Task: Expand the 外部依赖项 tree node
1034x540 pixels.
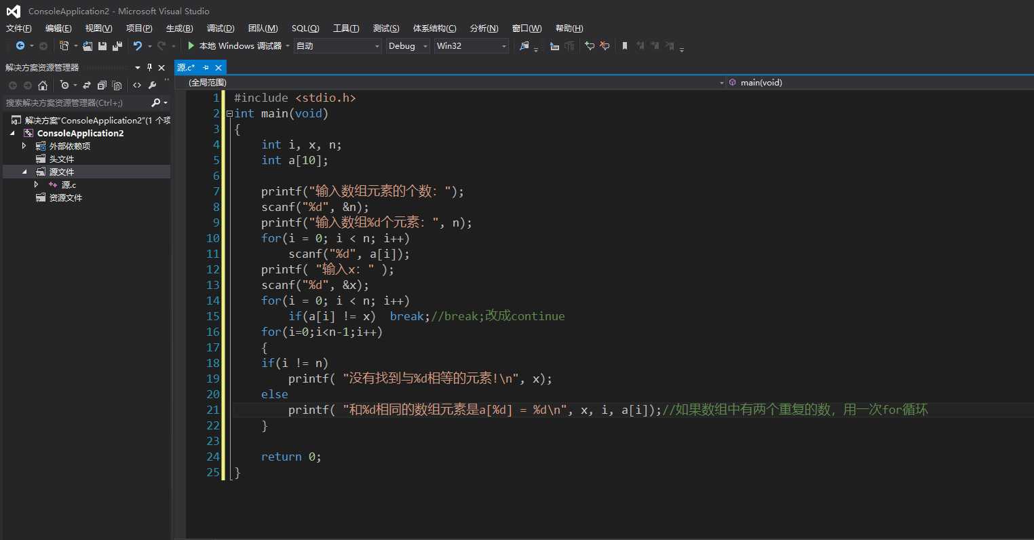Action: 24,146
